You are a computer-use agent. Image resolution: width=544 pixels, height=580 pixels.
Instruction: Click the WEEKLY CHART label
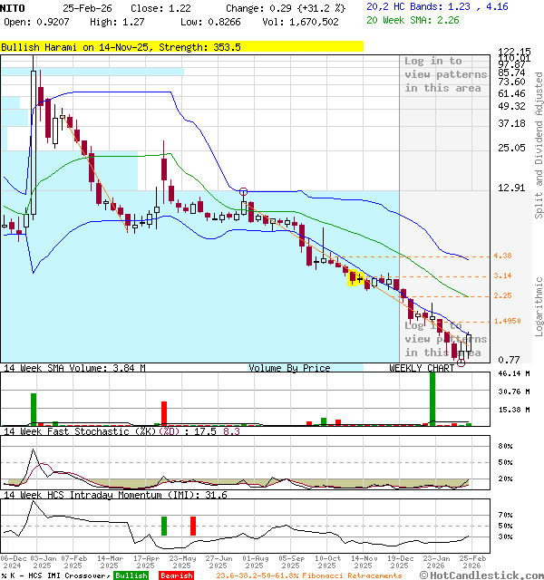422,368
